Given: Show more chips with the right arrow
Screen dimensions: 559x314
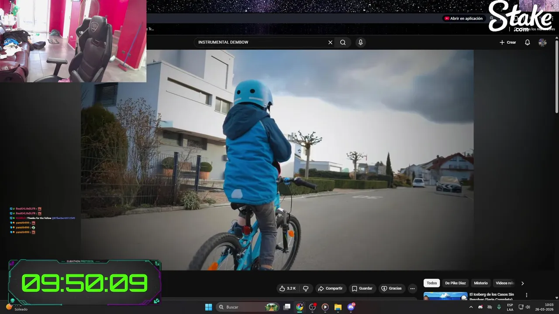Looking at the screenshot, I should pyautogui.click(x=522, y=283).
